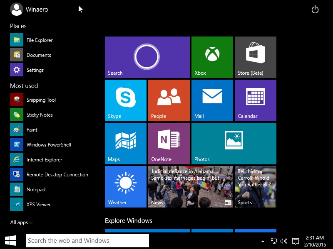The height and width of the screenshot is (249, 333).
Task: Open the Documents folder icon
Action: point(17,55)
